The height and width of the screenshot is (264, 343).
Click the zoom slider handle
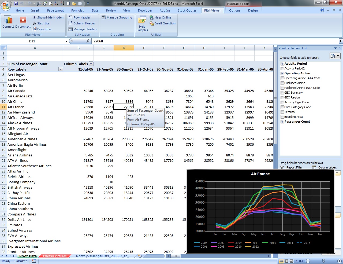pyautogui.click(x=323, y=261)
